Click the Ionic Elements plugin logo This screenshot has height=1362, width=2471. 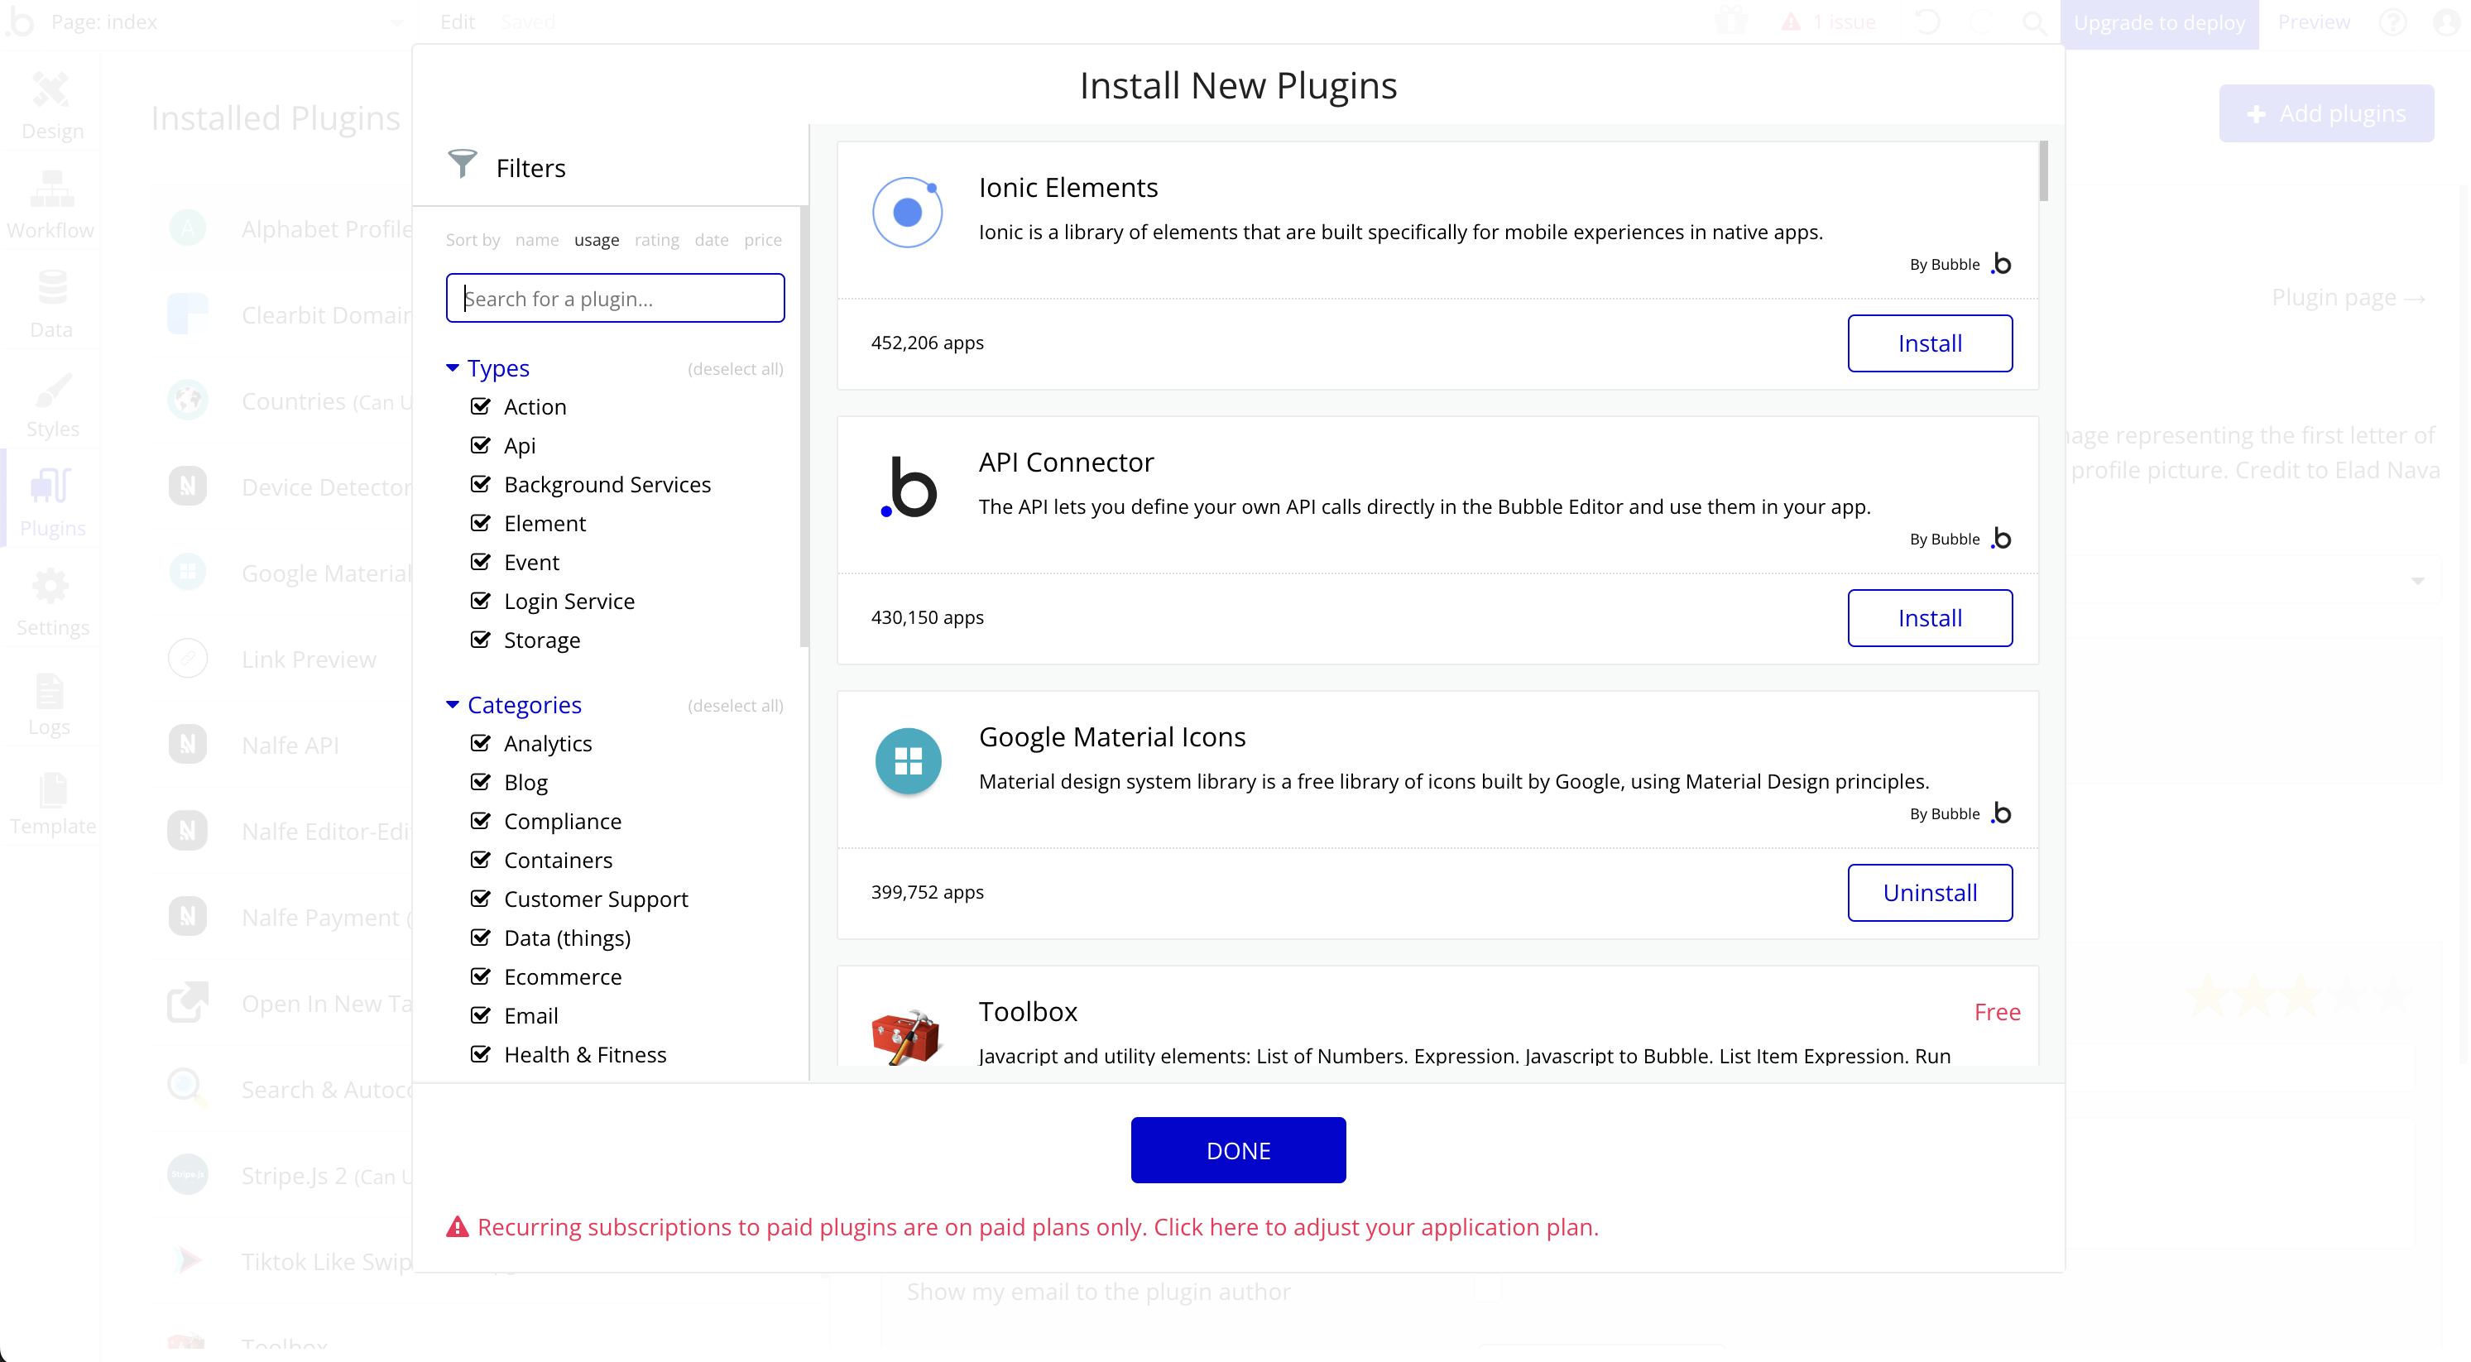click(906, 212)
